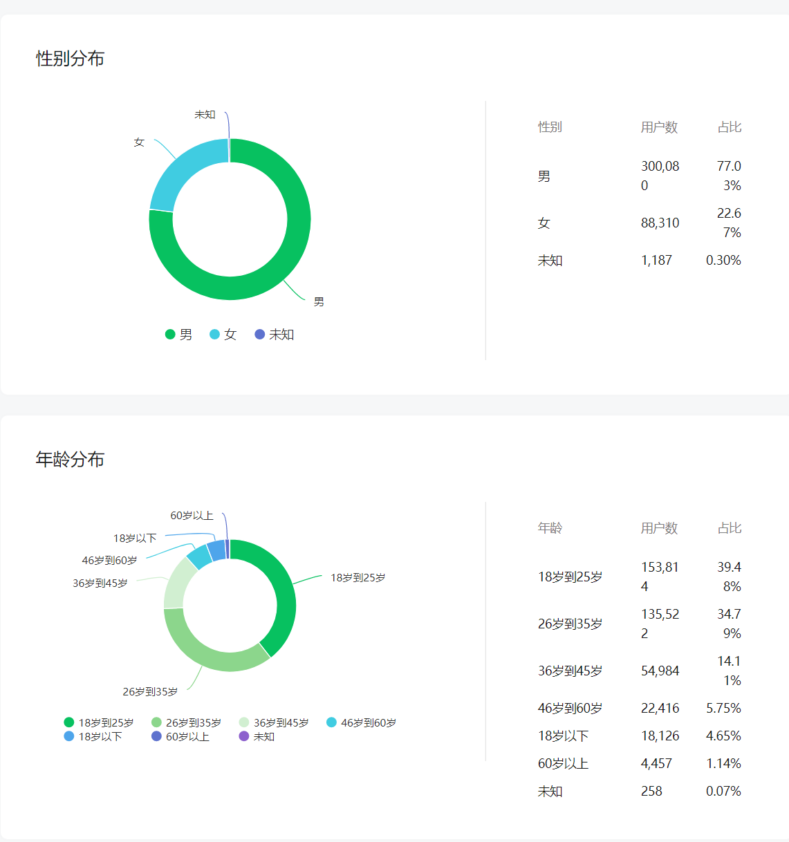789x842 pixels.
Task: Click the 1.14% percentage value
Action: point(723,764)
